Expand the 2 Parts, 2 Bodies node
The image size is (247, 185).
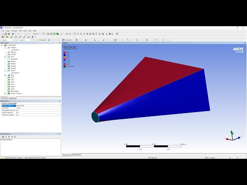coord(5,94)
